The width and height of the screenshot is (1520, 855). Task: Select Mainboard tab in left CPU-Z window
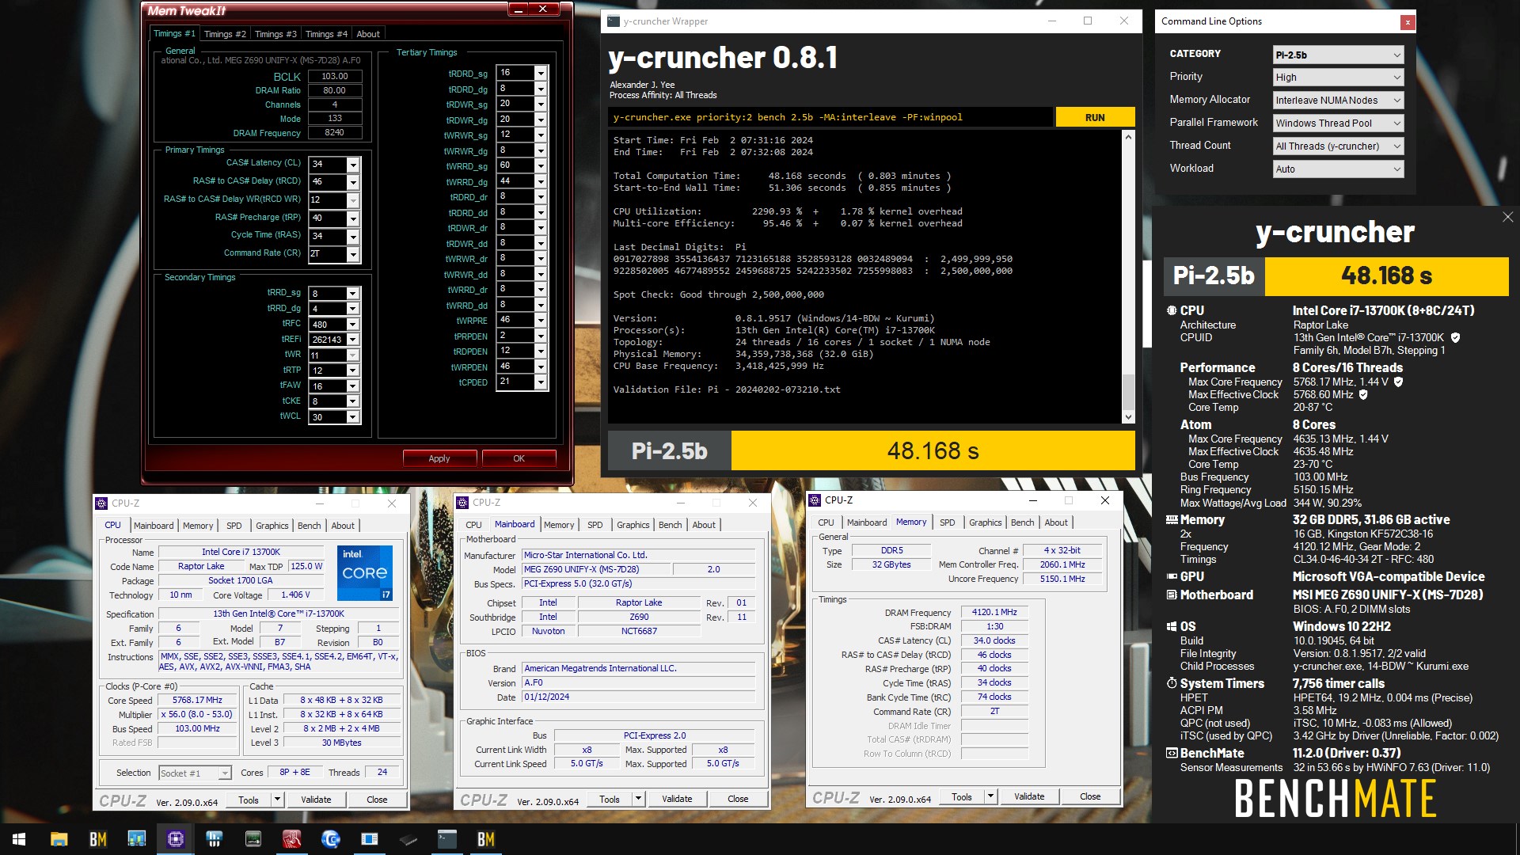coord(154,526)
